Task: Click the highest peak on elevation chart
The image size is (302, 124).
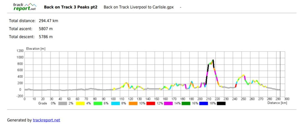Action: [213, 60]
